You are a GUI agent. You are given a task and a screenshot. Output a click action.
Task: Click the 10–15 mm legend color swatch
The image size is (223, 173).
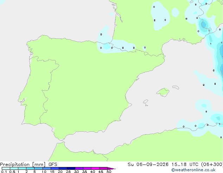pyautogui.click(x=46, y=168)
